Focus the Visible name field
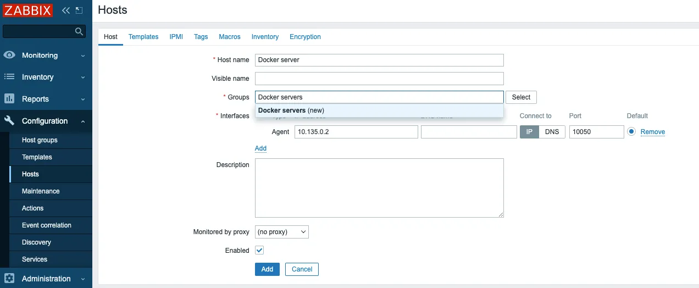 pos(379,79)
